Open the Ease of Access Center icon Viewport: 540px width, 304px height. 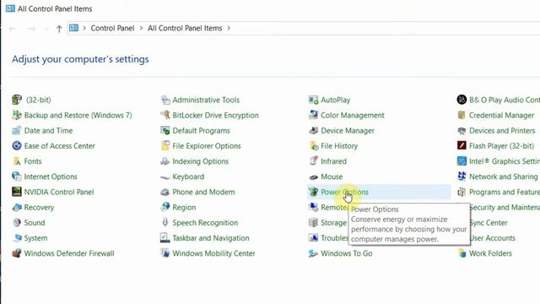(17, 146)
